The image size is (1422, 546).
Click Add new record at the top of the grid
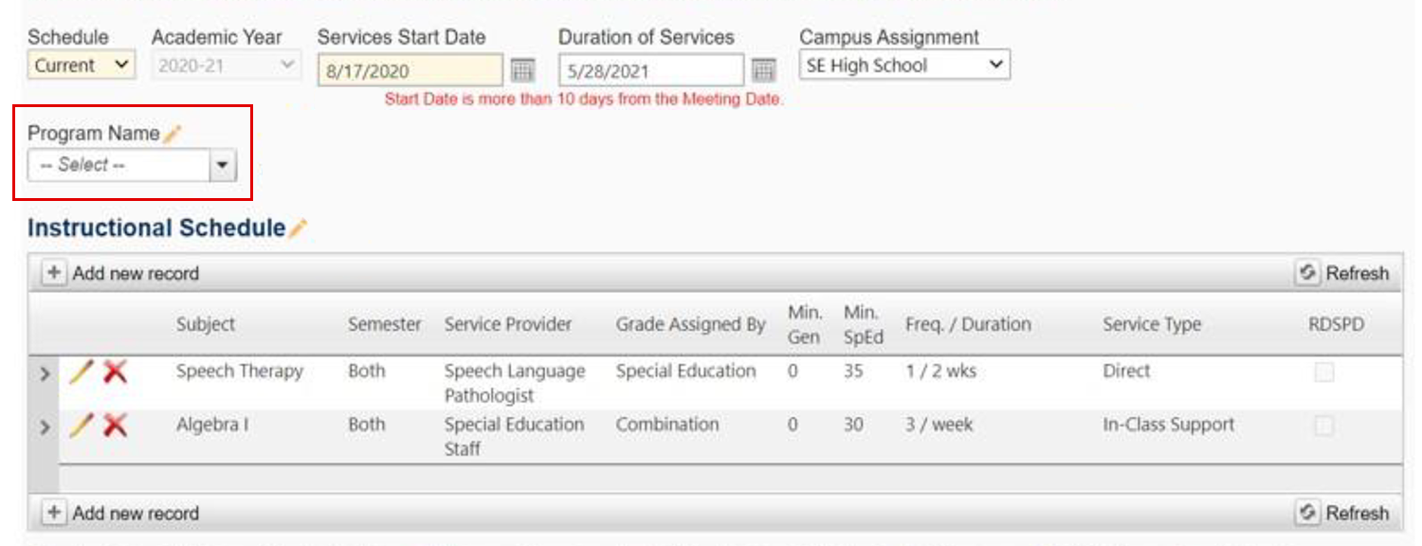coord(123,273)
